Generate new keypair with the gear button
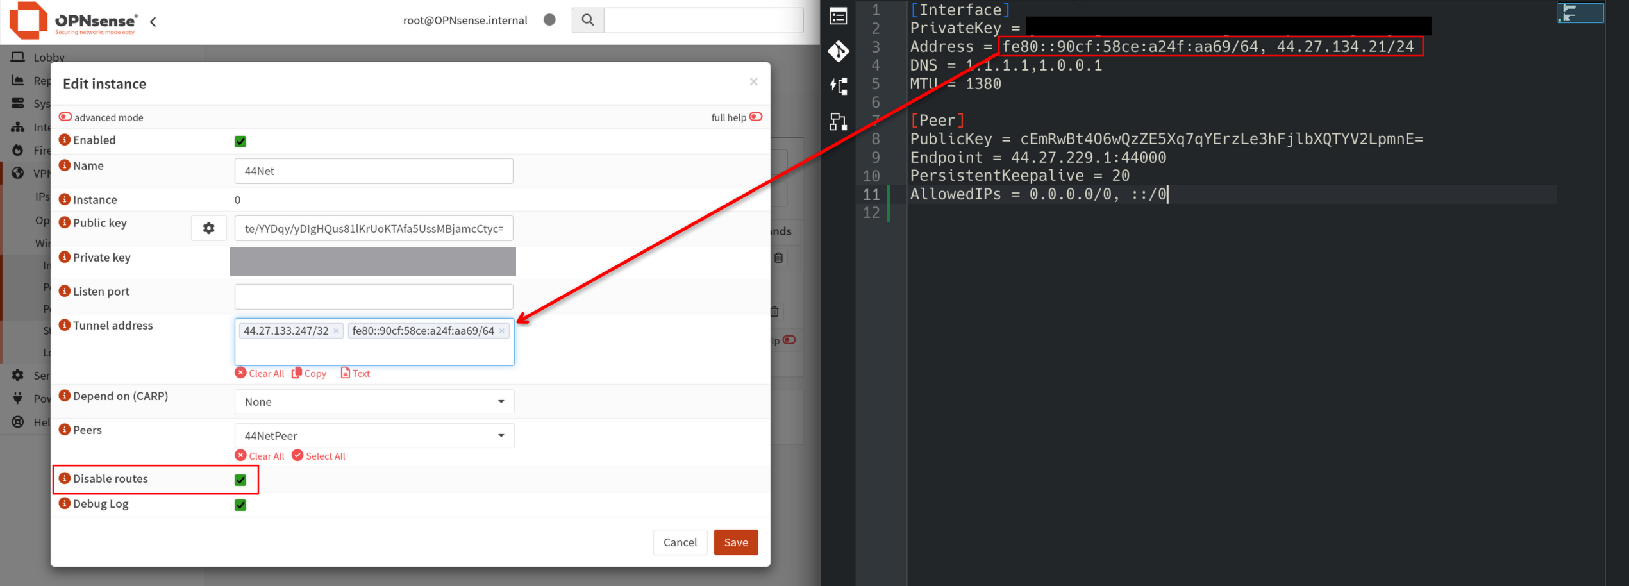The image size is (1629, 586). coord(209,228)
